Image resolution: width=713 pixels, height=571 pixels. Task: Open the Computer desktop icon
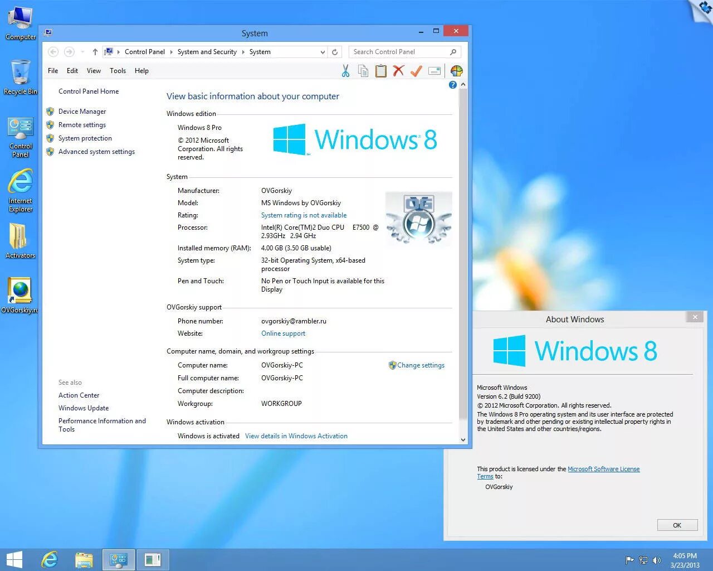21,23
